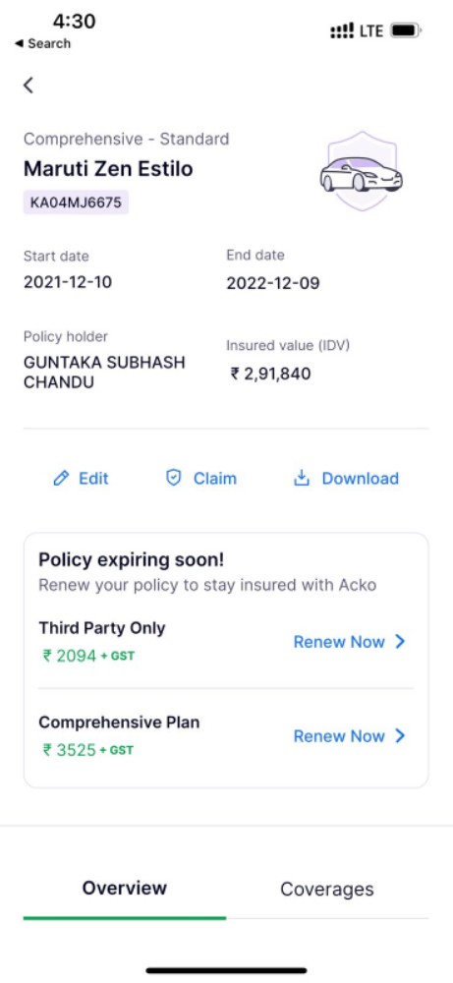Click the Download text link
Screen dimensions: 453x983
361,479
